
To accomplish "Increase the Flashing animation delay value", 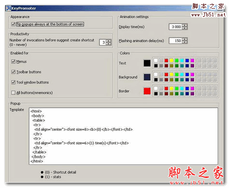I will tap(185, 39).
